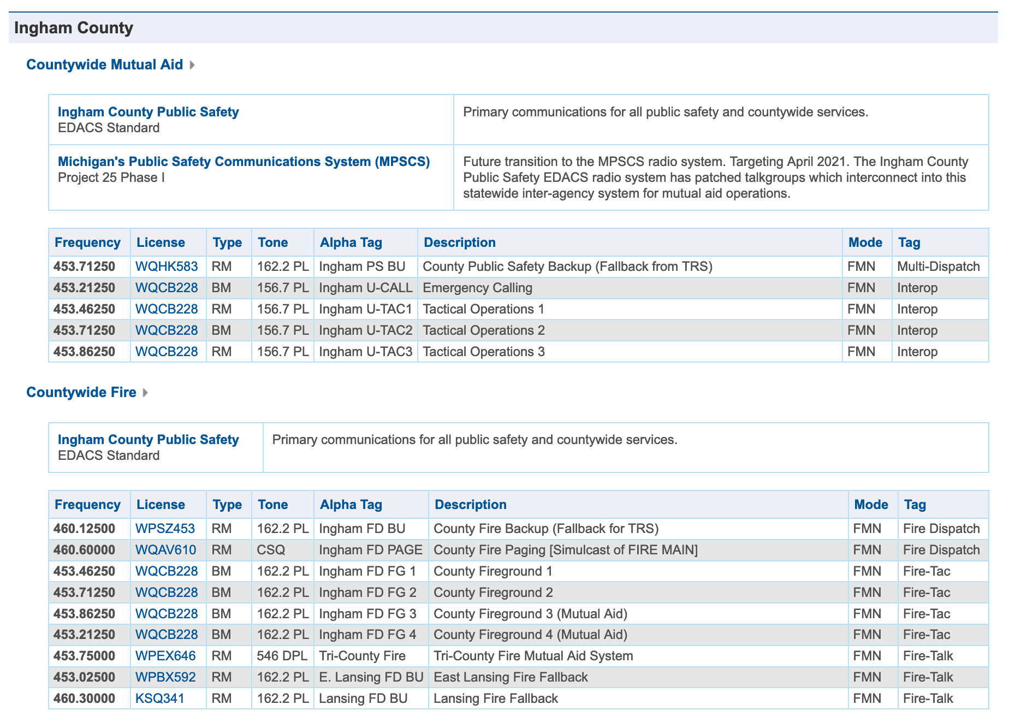This screenshot has width=1009, height=722.
Task: Expand the arrow beside Countywide Mutual Aid
Action: (x=192, y=65)
